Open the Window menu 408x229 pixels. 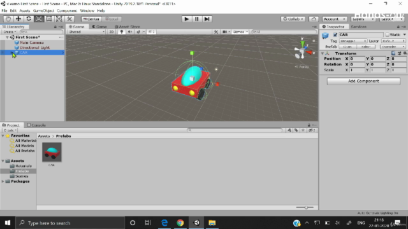click(x=87, y=11)
